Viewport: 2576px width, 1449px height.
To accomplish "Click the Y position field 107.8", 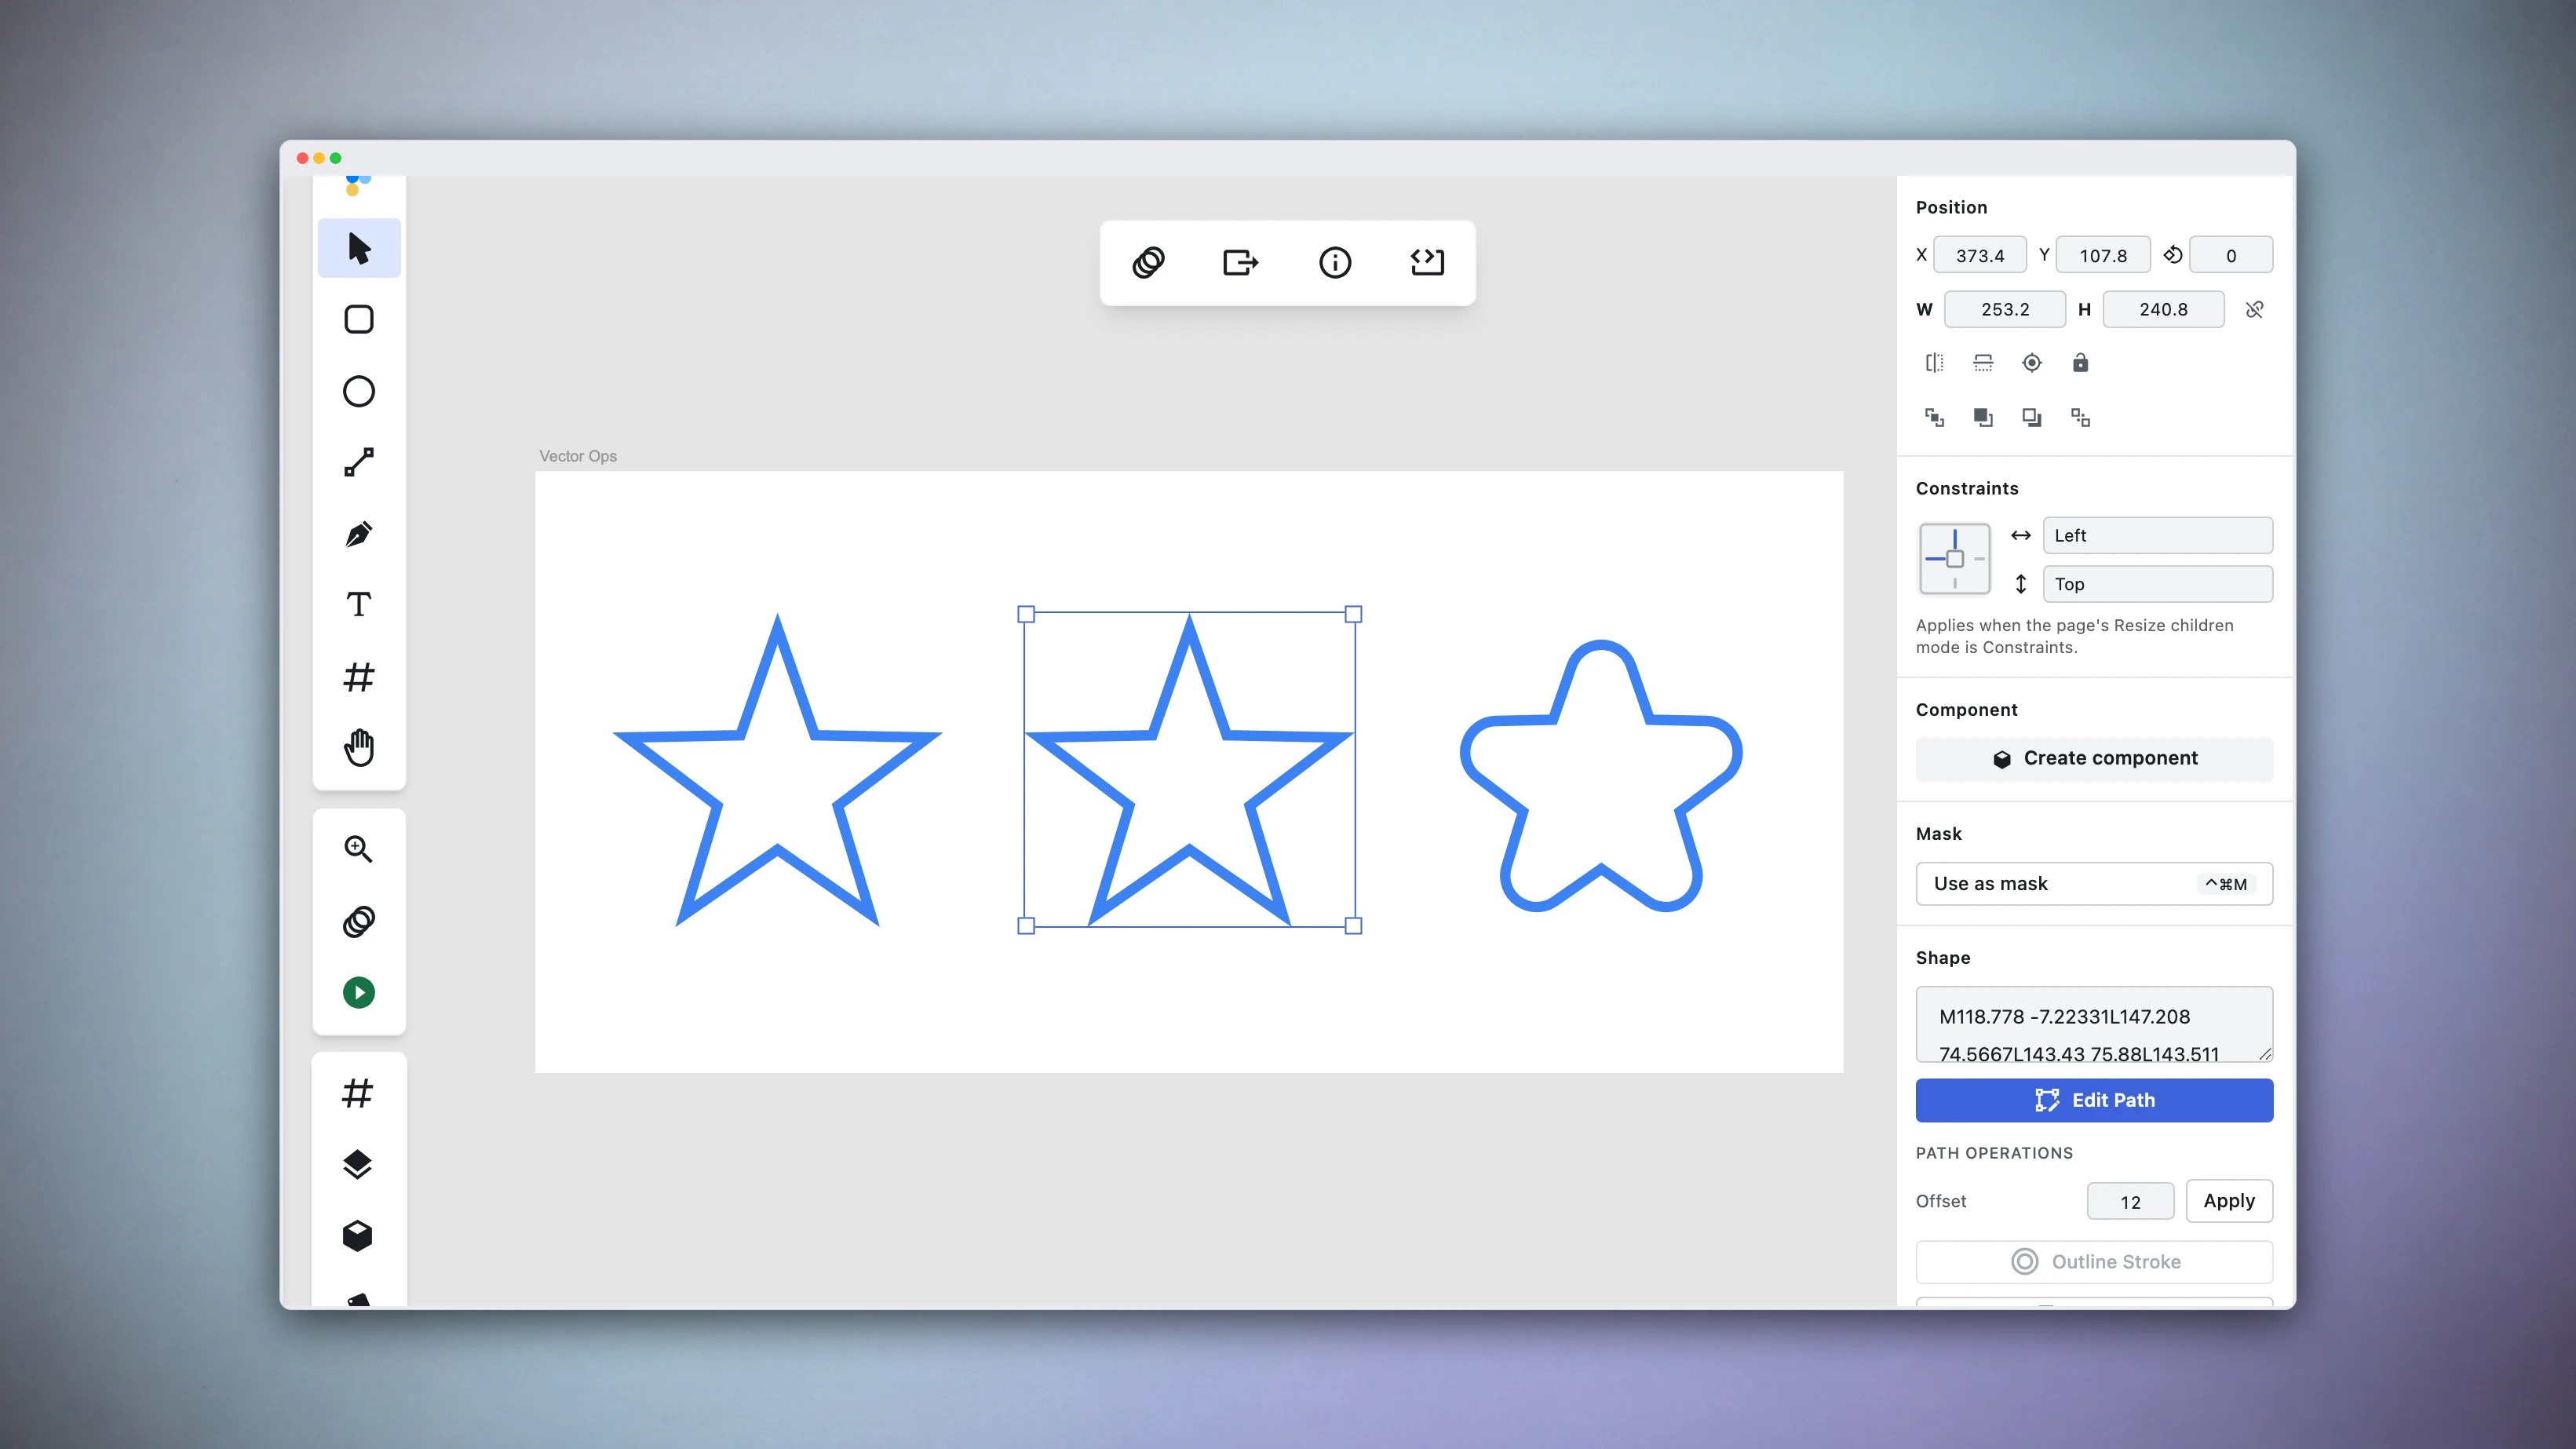I will (2103, 255).
